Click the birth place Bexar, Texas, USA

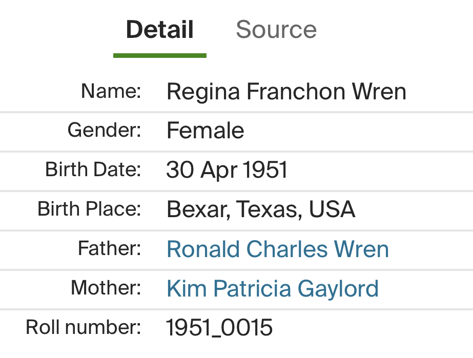pos(260,209)
